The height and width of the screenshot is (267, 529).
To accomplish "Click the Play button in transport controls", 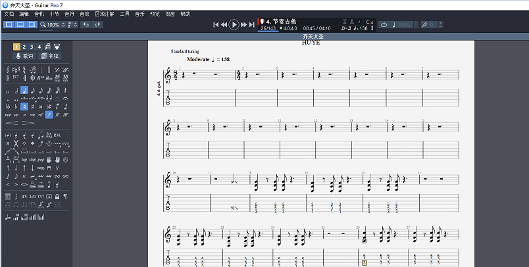I will 234,24.
